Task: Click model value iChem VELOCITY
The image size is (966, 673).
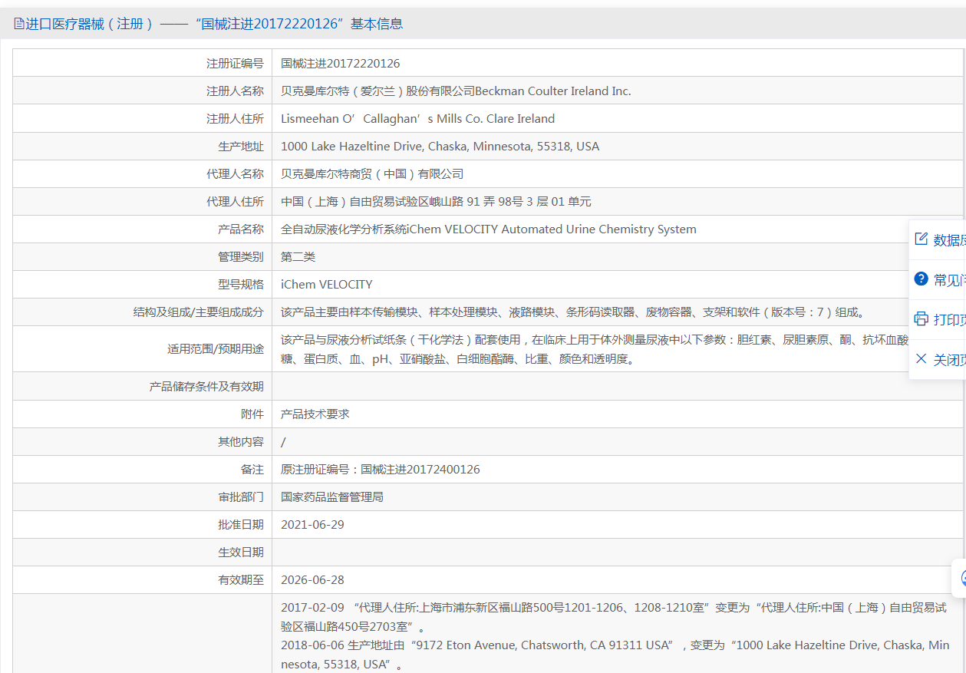Action: point(327,285)
